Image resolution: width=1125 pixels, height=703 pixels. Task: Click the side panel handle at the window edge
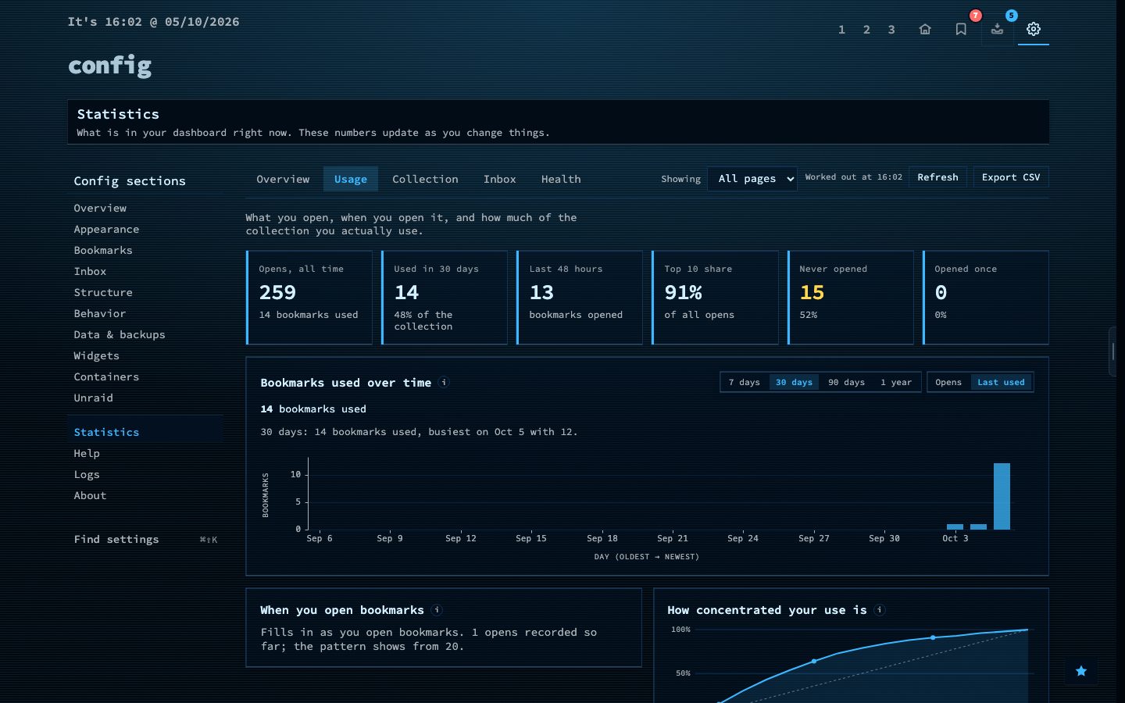[x=1113, y=351]
